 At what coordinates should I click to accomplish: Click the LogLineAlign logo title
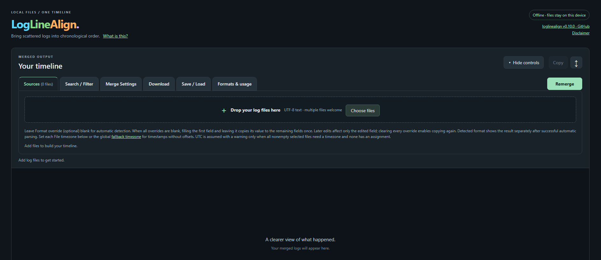[x=45, y=24]
